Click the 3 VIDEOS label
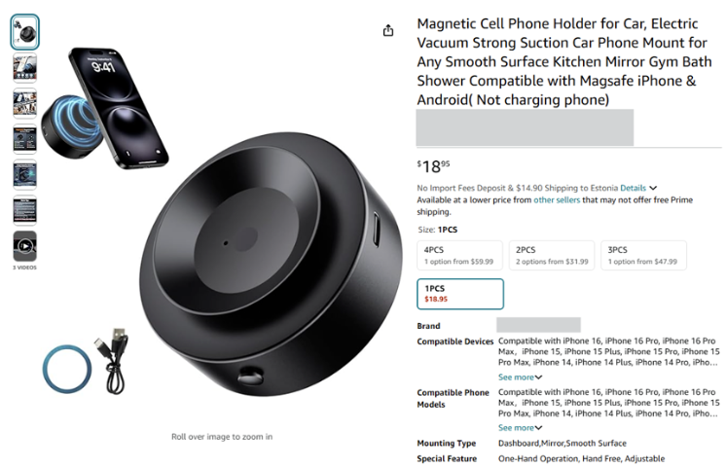This screenshot has height=467, width=726. point(24,268)
